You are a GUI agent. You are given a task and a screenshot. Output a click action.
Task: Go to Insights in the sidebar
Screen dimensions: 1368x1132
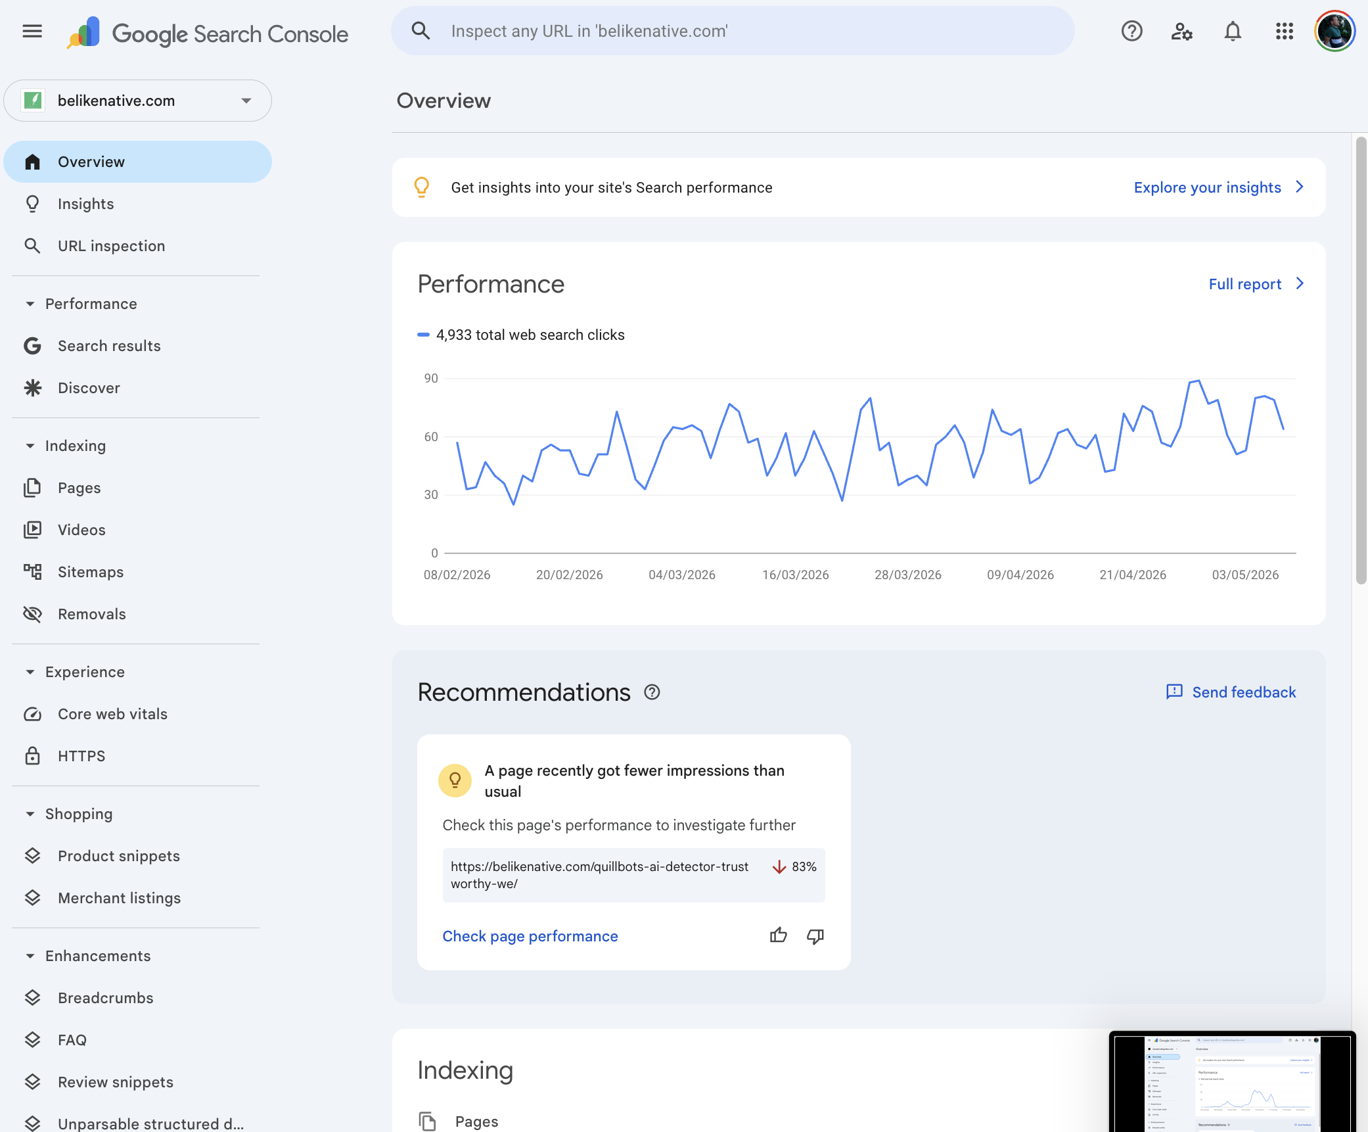(x=138, y=204)
